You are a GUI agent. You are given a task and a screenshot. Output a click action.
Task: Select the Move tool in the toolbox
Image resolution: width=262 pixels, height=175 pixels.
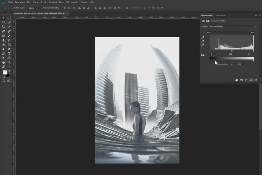click(3, 18)
